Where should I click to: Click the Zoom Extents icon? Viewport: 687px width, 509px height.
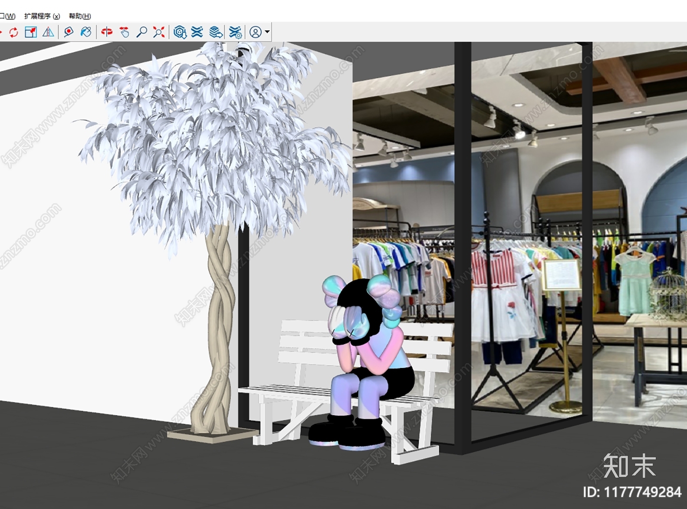click(x=159, y=32)
